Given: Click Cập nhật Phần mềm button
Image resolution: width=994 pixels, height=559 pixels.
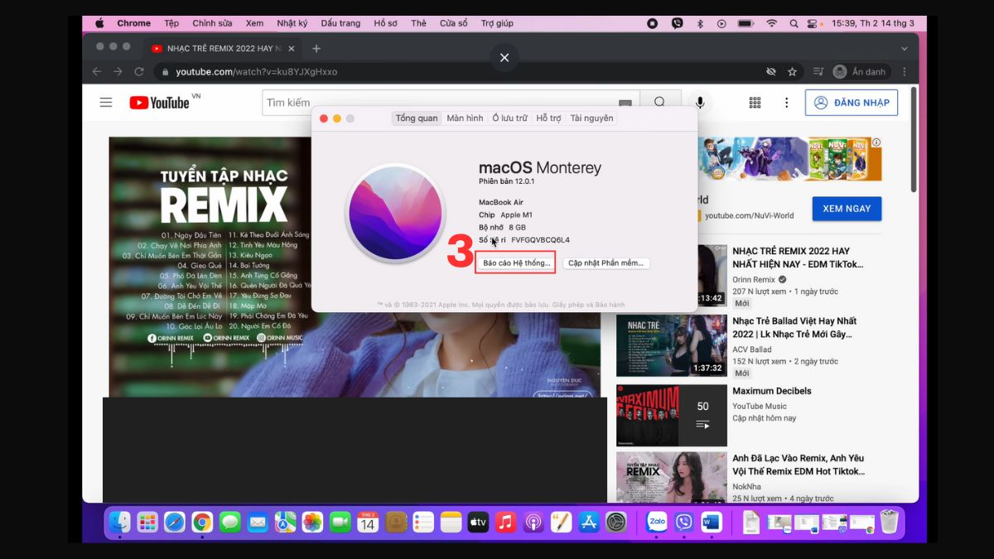Looking at the screenshot, I should pyautogui.click(x=606, y=263).
